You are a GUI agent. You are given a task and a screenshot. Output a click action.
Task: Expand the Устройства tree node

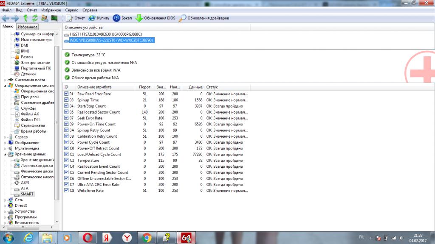click(5, 211)
